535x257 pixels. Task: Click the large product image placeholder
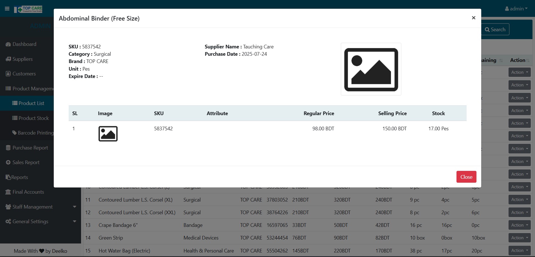coord(371,69)
